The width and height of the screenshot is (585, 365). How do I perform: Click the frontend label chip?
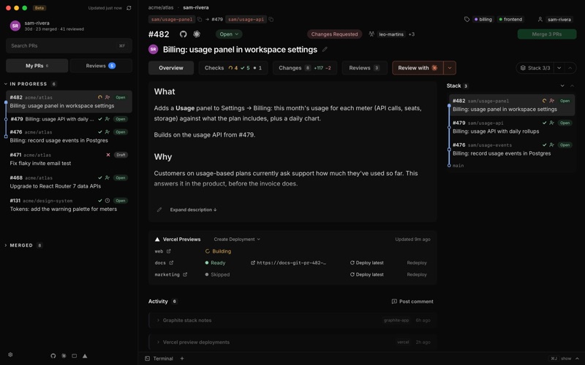[510, 20]
